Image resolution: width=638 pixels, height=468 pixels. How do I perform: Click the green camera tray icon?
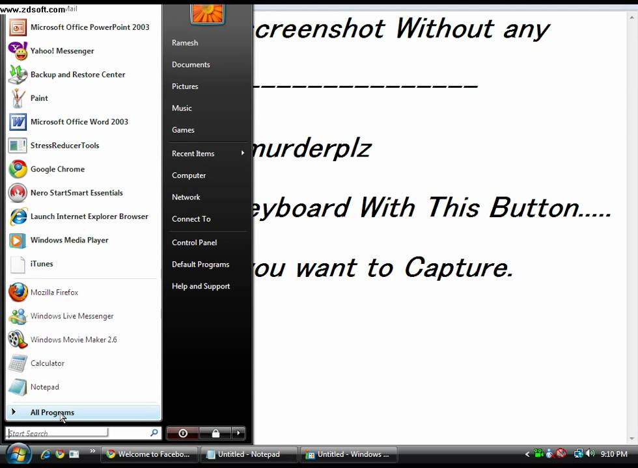click(x=539, y=453)
